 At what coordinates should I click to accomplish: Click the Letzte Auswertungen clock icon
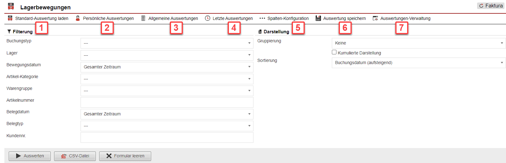click(x=207, y=18)
